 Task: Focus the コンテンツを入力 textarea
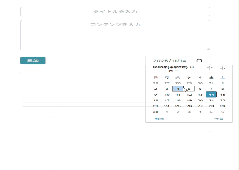[x=115, y=35]
